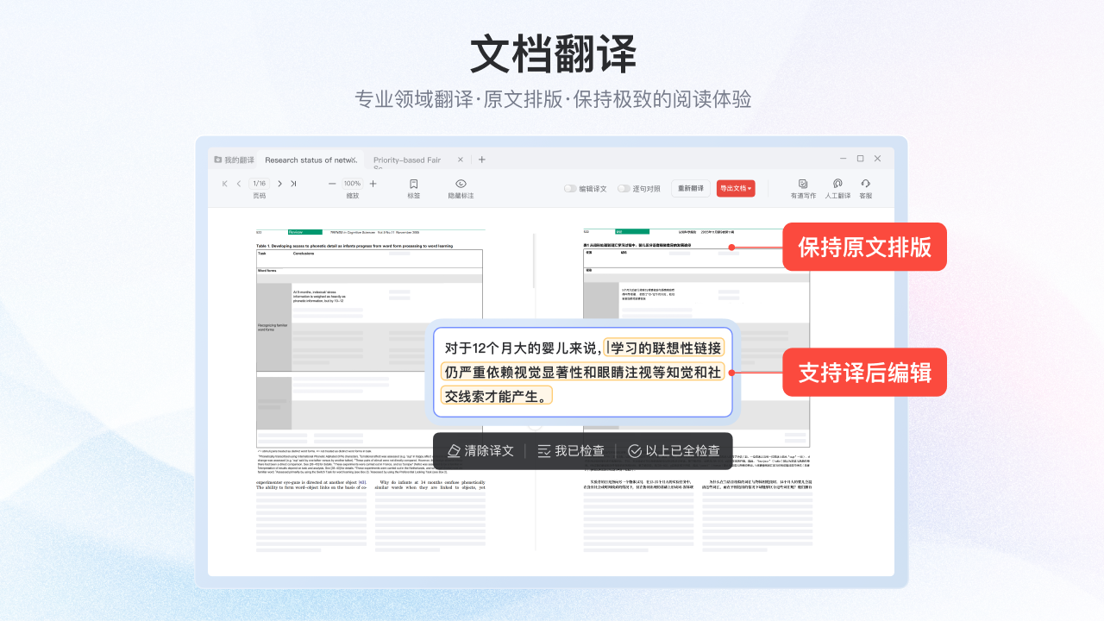
Task: Go to the next page
Action: 279,184
